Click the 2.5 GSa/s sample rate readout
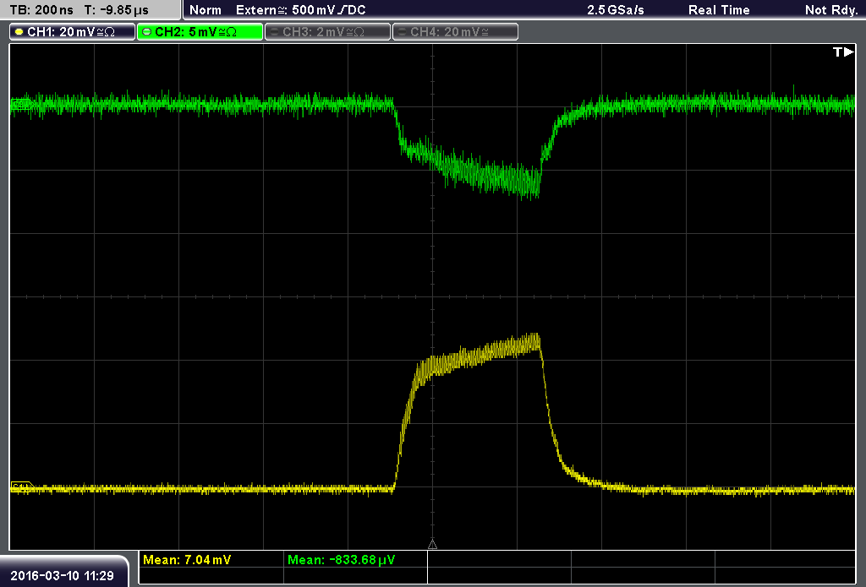Screen dimensions: 866x587 (616, 10)
